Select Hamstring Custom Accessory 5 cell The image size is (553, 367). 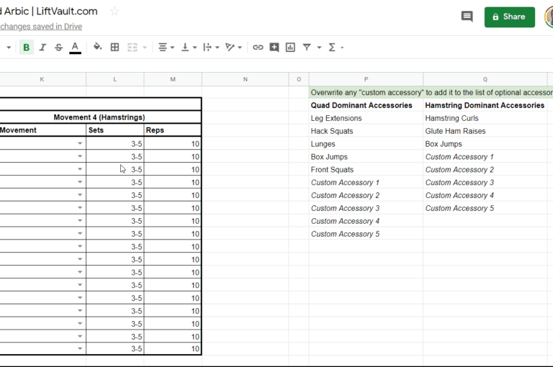[485, 209]
